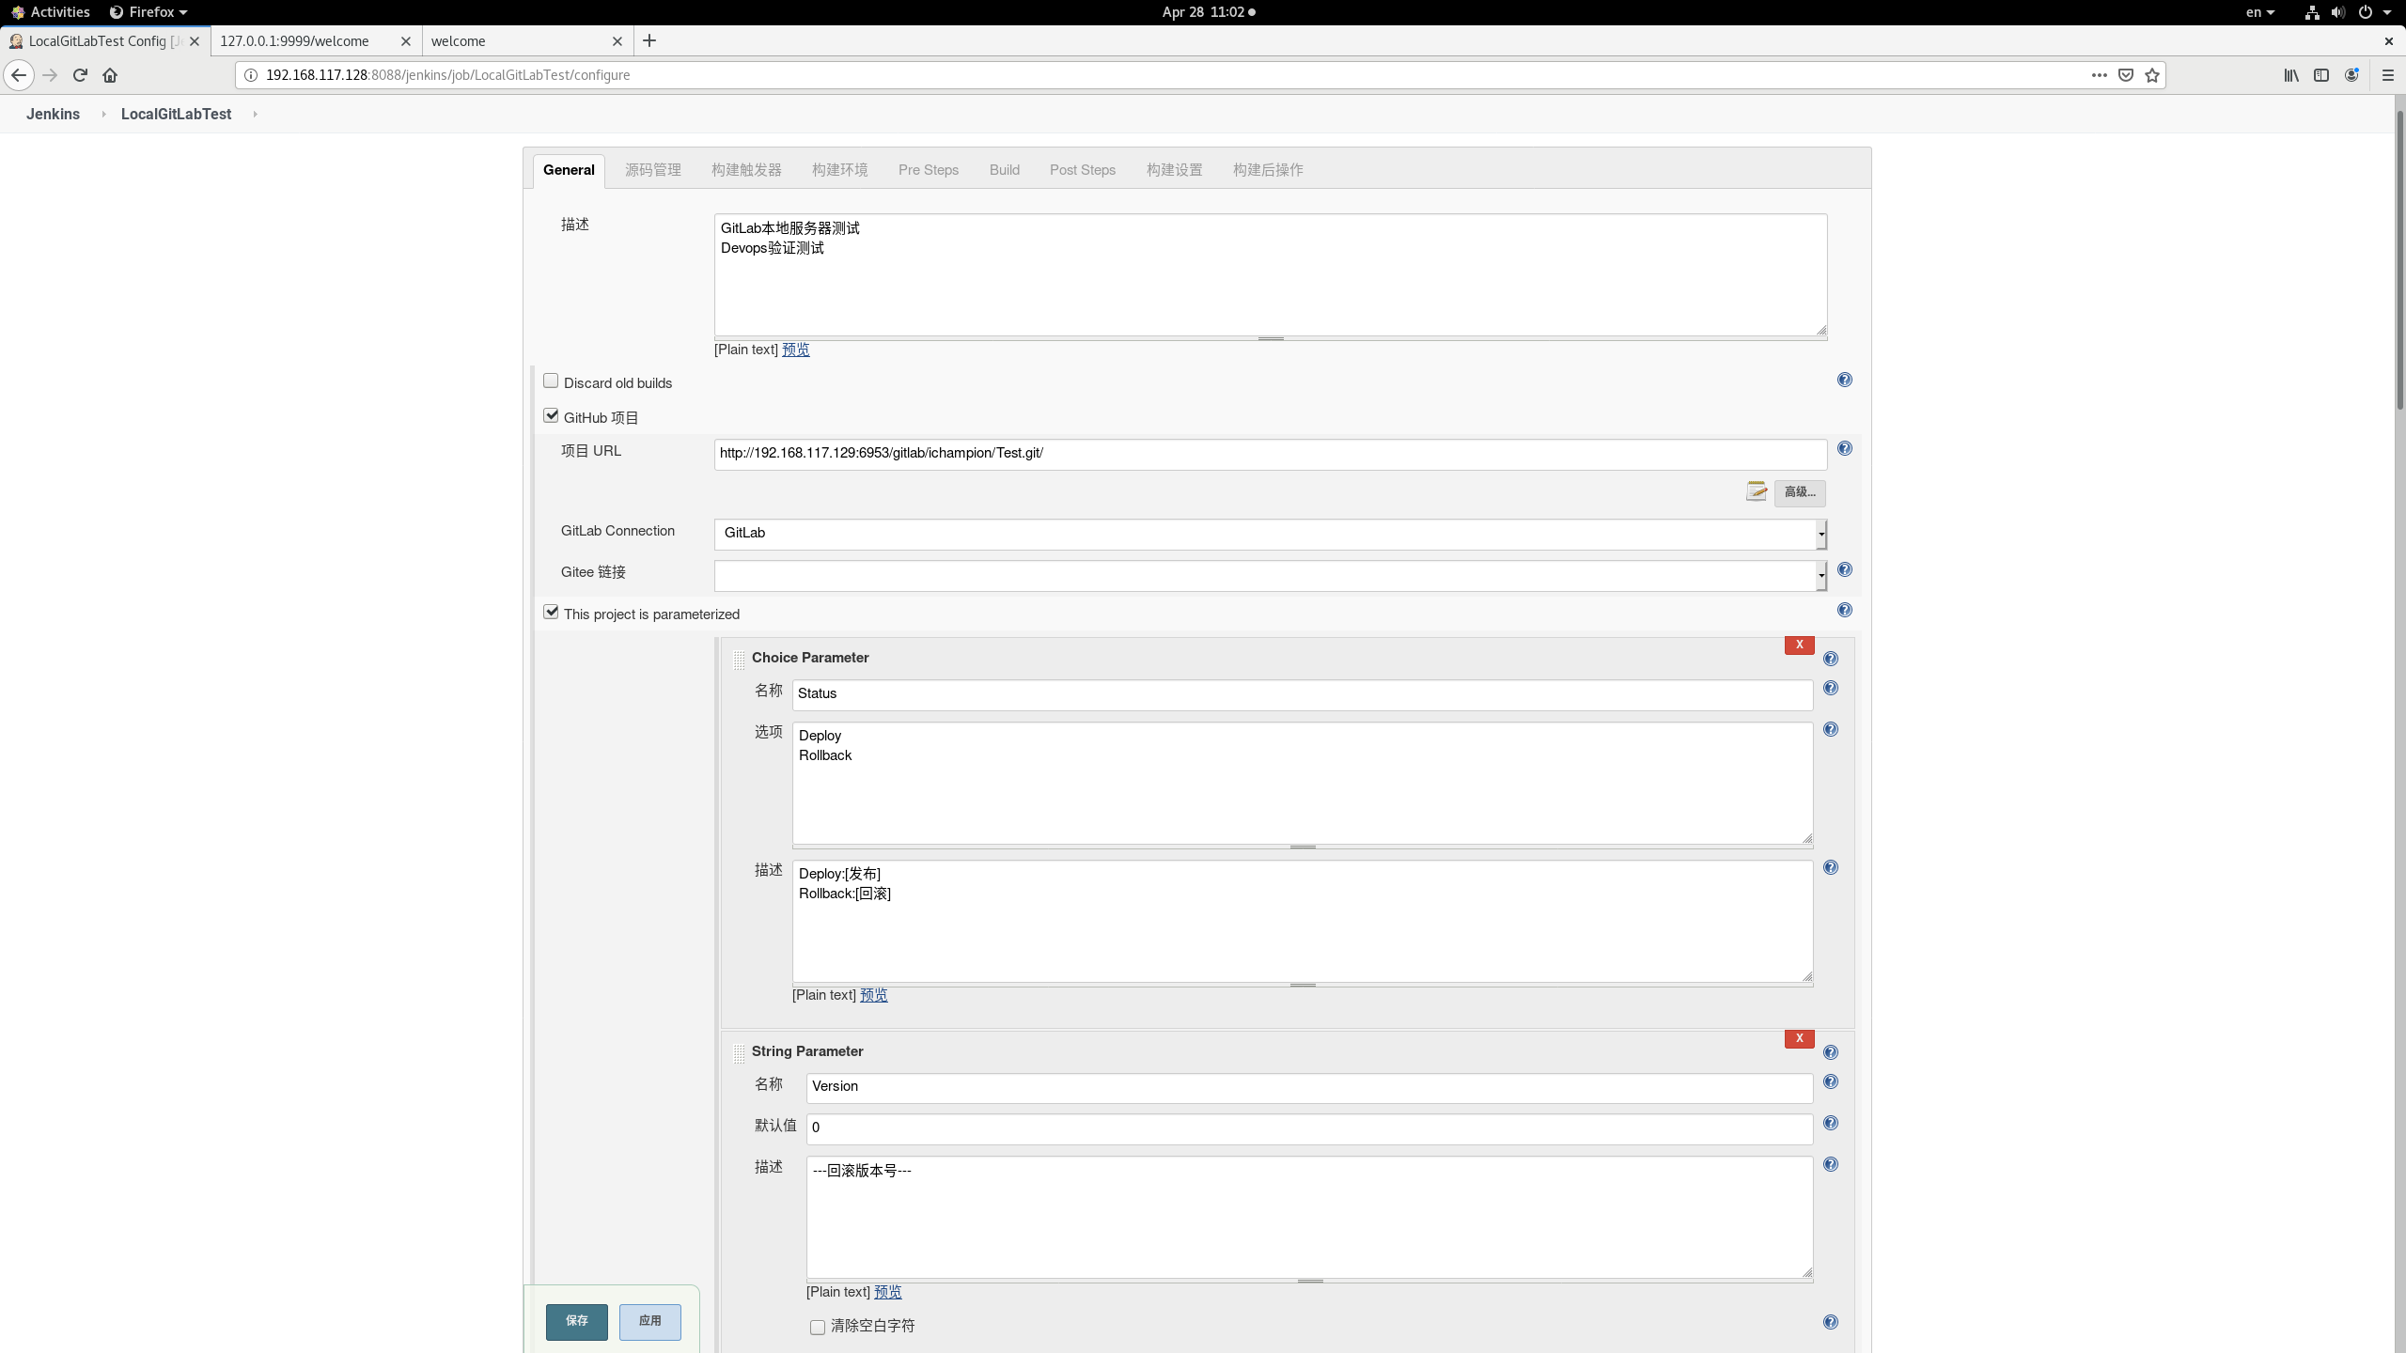This screenshot has width=2406, height=1353.
Task: Reload the current page
Action: click(x=80, y=75)
